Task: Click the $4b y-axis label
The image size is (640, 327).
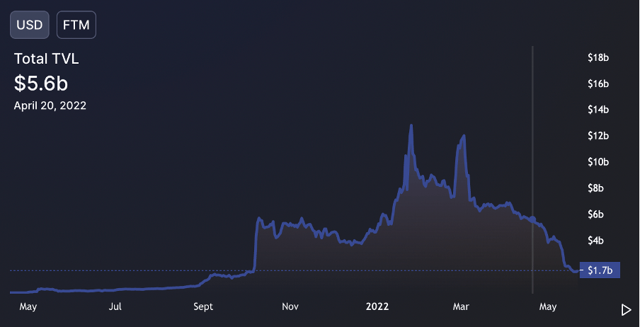Action: click(x=596, y=241)
